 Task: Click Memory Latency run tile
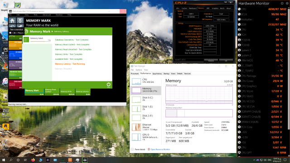82,92
